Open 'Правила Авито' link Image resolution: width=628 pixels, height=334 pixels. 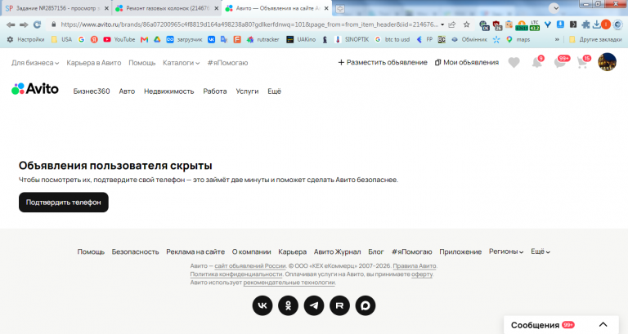click(x=415, y=266)
